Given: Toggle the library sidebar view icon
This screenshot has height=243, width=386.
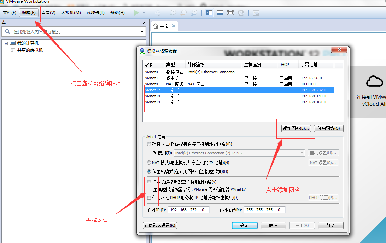Looking at the screenshot, I should 209,13.
